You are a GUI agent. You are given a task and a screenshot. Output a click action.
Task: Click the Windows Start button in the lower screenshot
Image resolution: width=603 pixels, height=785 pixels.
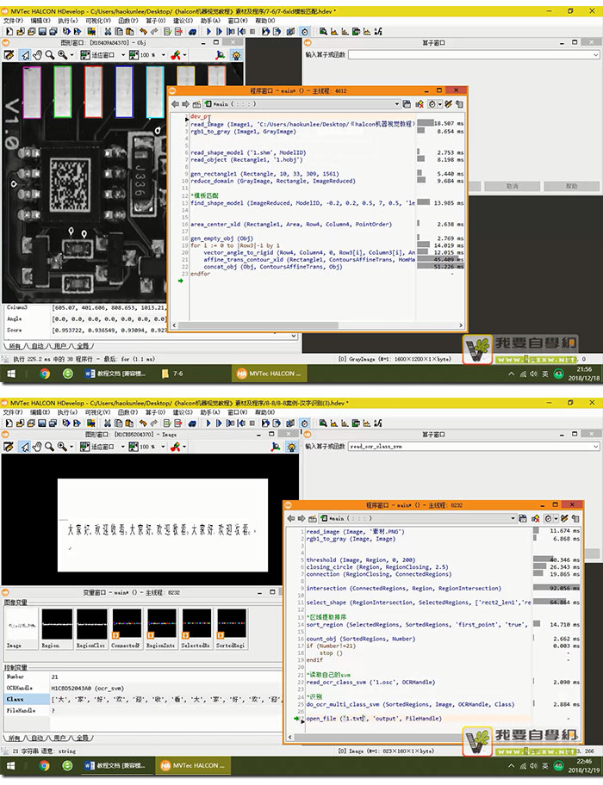11,765
